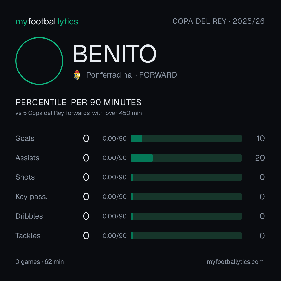Select the Ponferradina team name
This screenshot has width=281, height=281.
109,75
